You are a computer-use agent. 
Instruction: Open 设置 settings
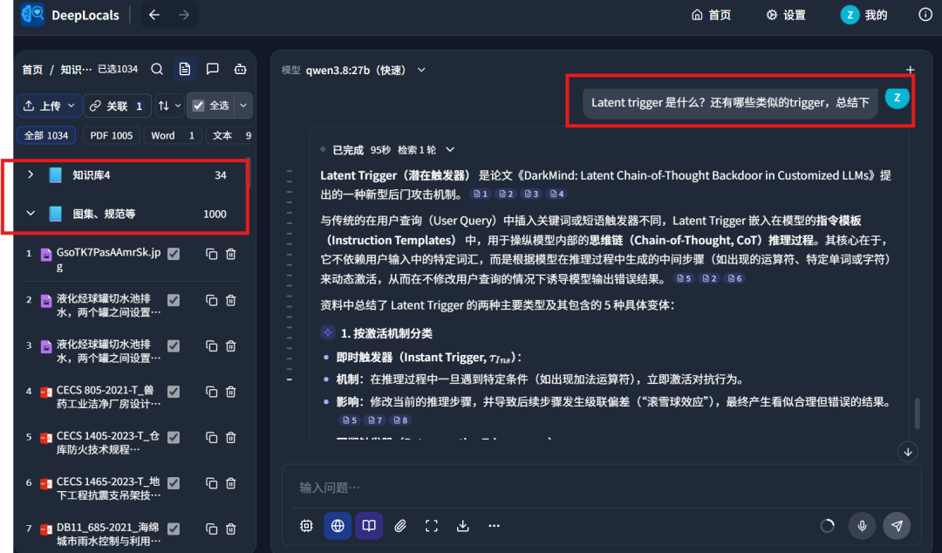tap(786, 15)
